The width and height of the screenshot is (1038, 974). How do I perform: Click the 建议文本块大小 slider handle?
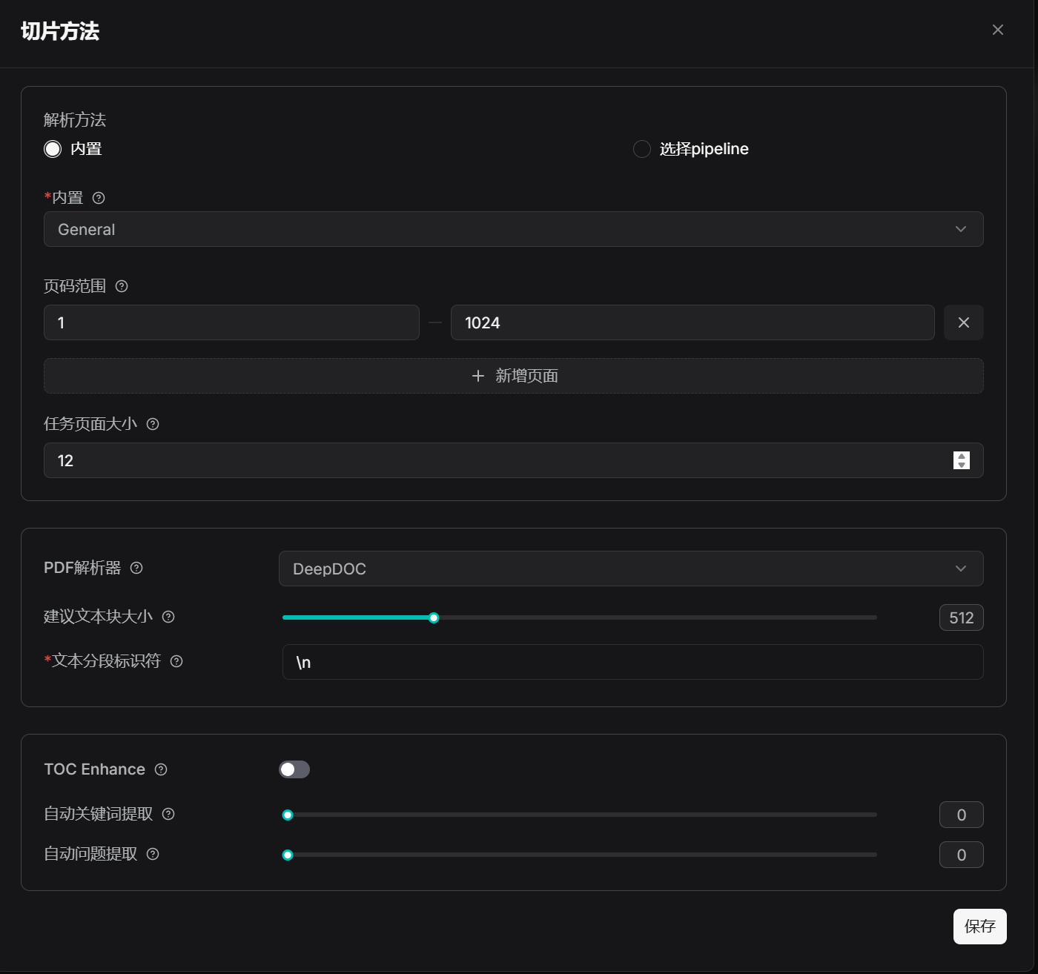(x=434, y=617)
